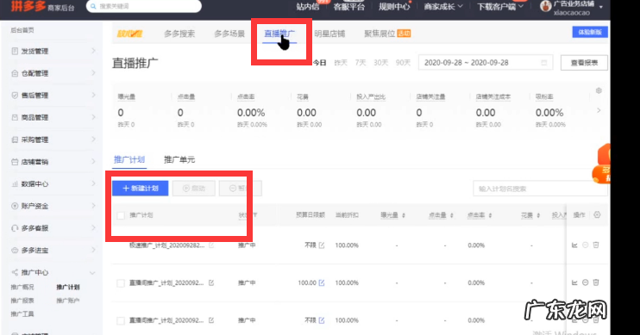This screenshot has width=640, height=335.
Task: Switch to the 多多搜索 tab
Action: [x=179, y=34]
